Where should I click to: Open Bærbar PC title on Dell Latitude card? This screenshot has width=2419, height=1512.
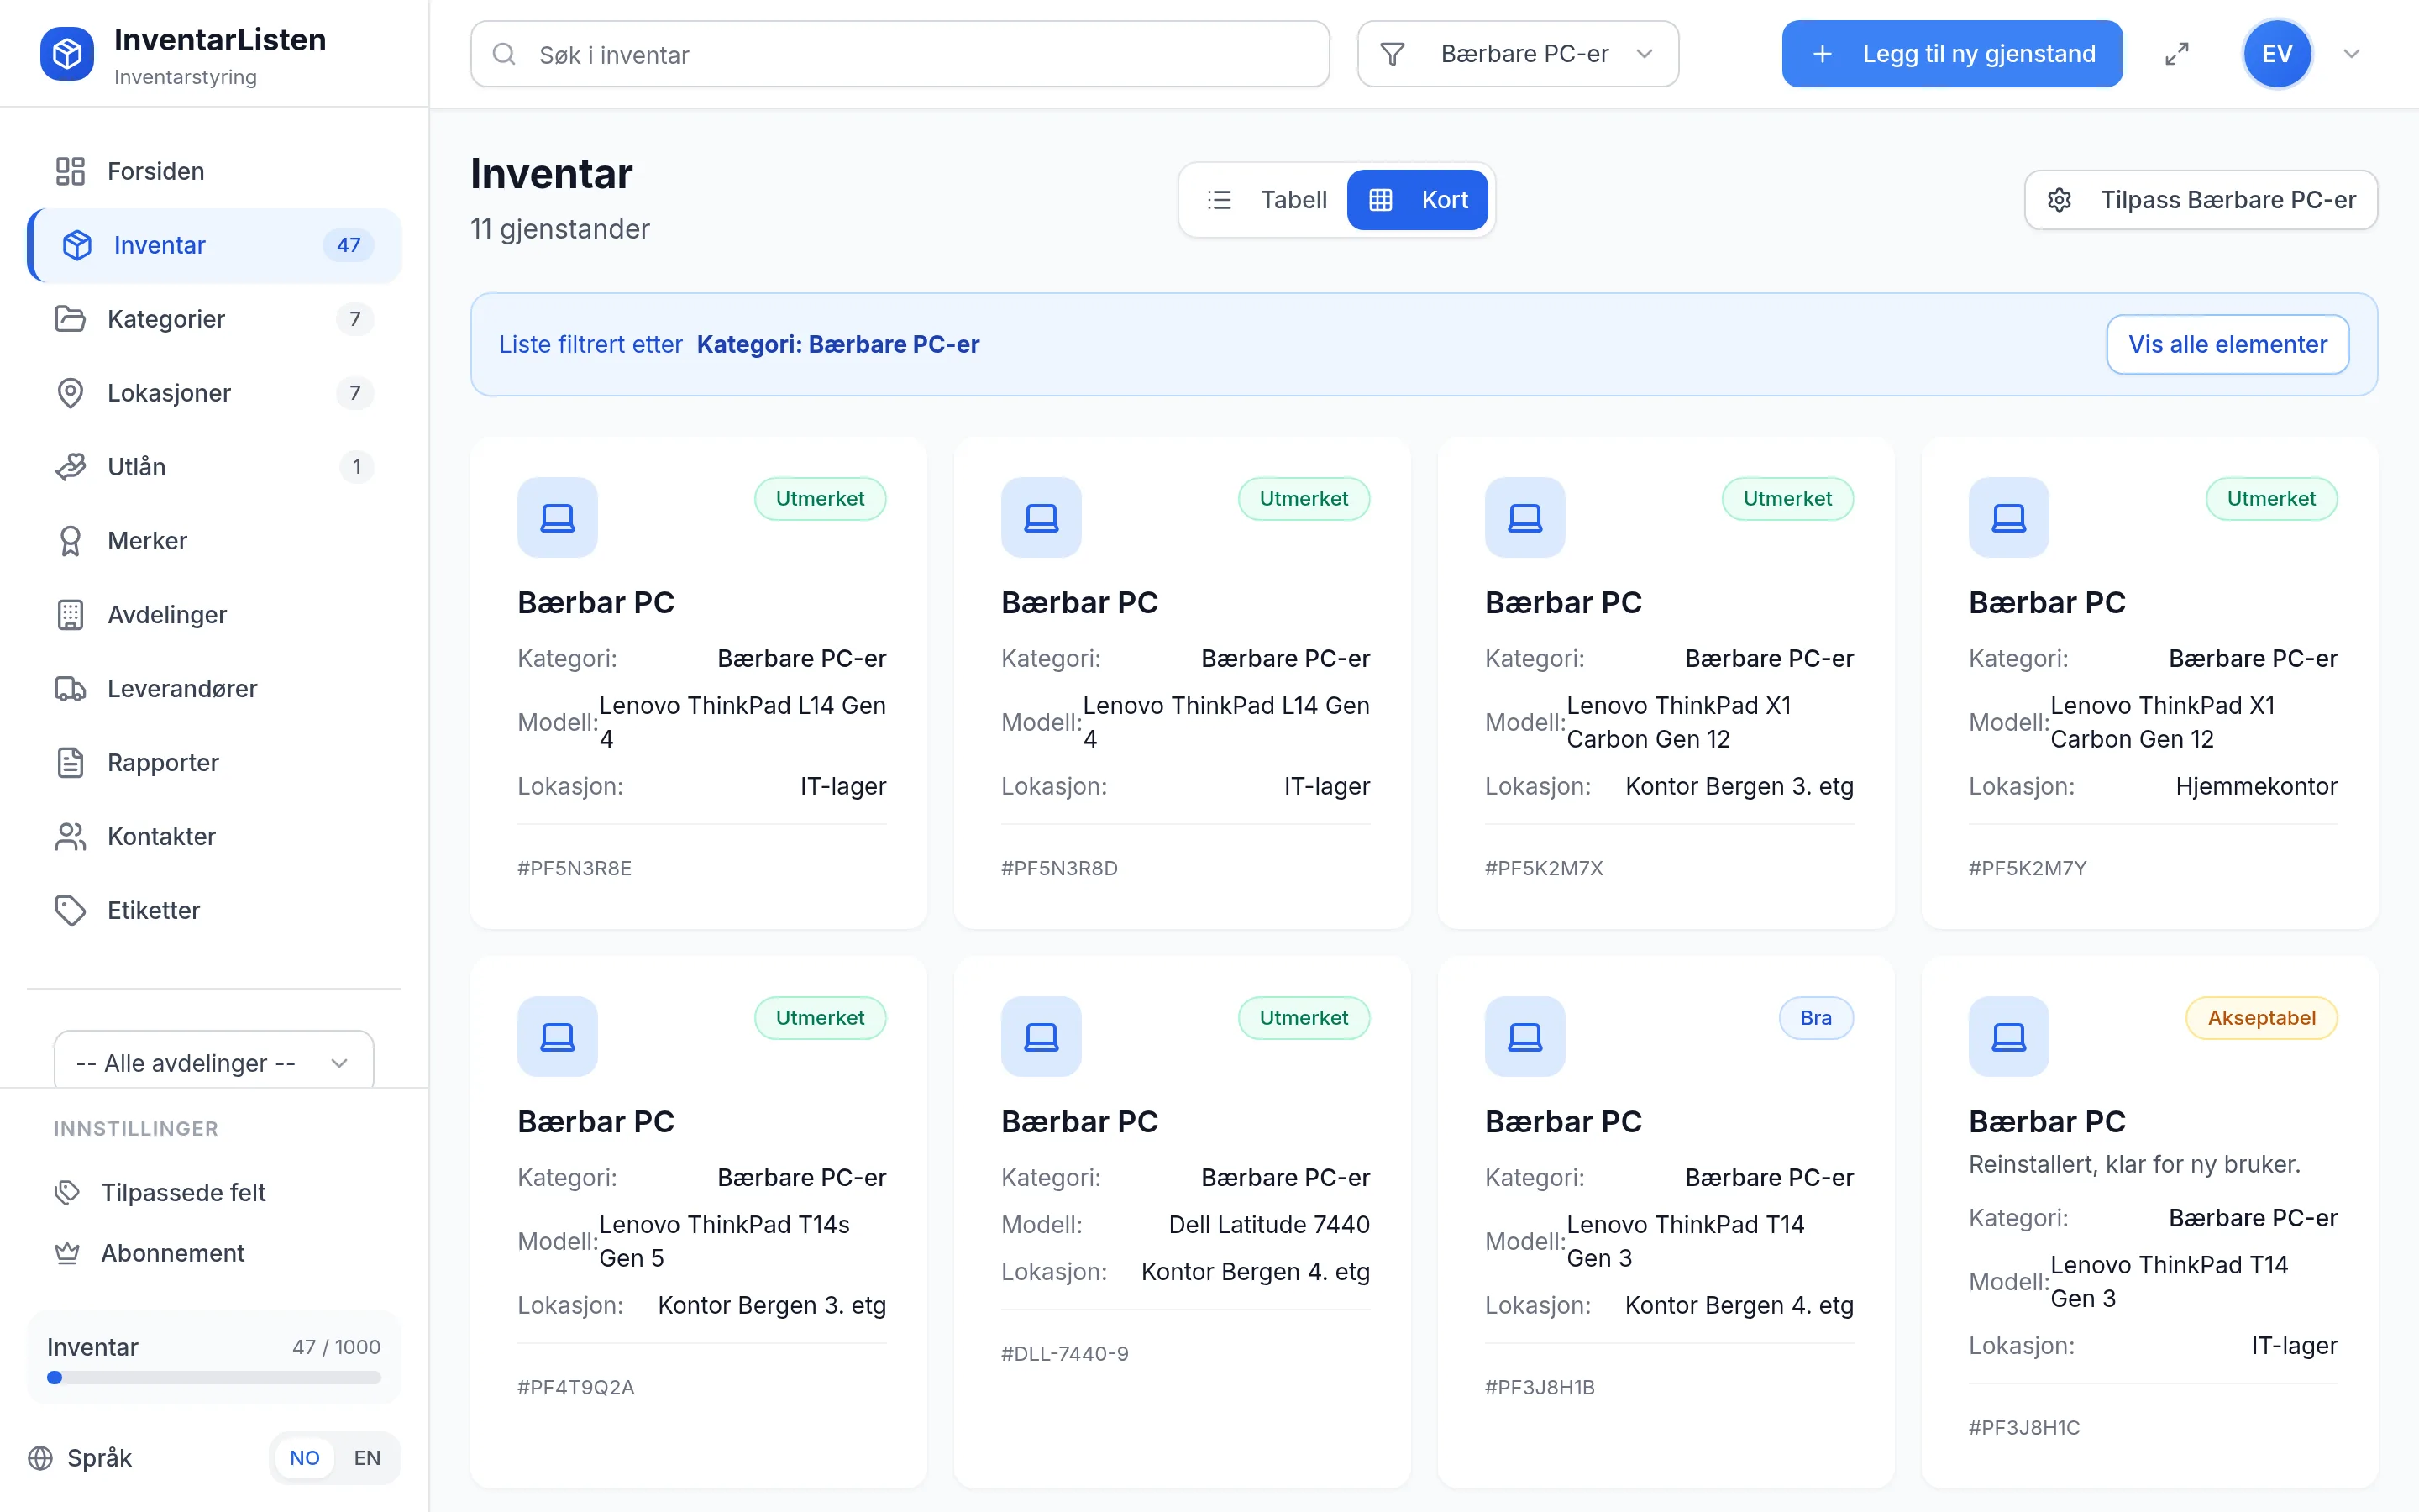click(1079, 1121)
